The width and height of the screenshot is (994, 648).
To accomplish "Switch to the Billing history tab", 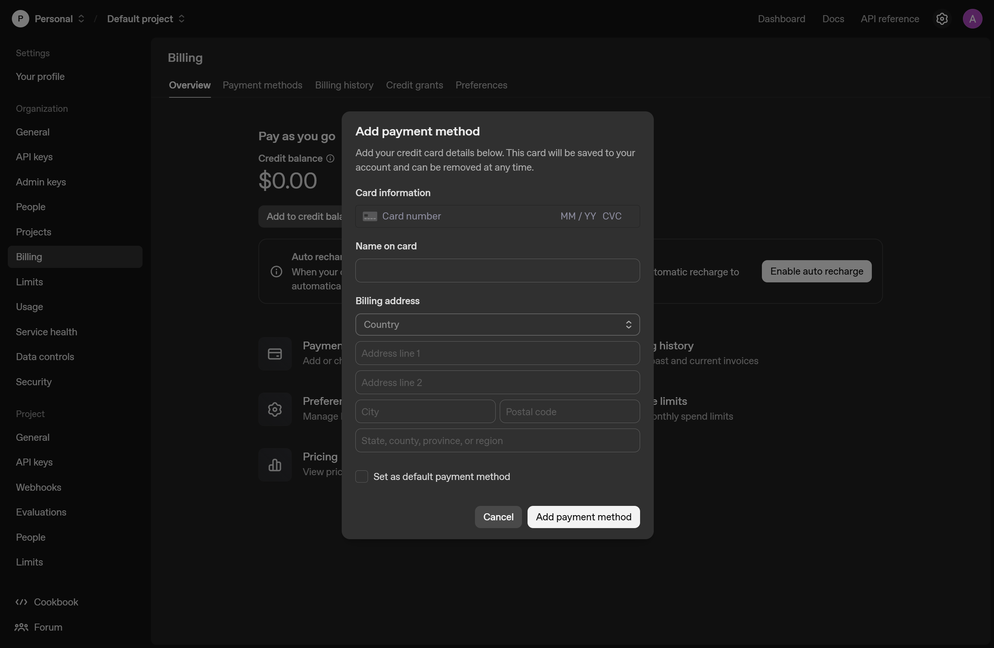I will coord(344,85).
